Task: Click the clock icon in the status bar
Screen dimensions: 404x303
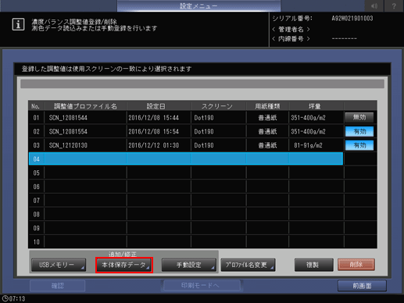Action: click(5, 298)
